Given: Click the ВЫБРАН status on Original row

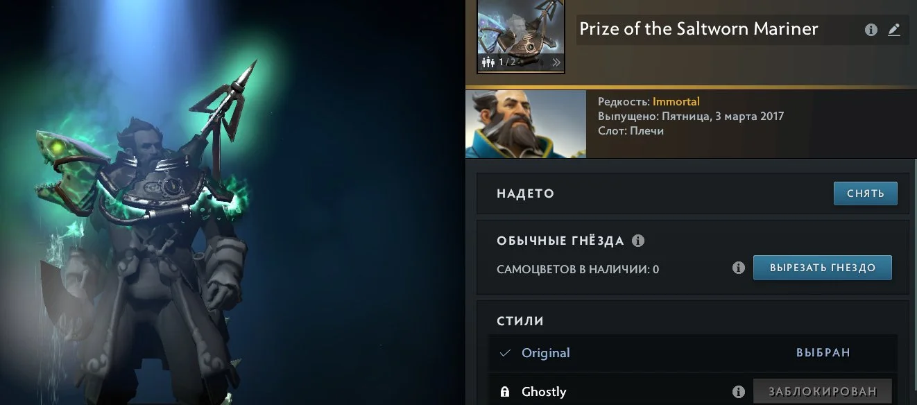Looking at the screenshot, I should (823, 353).
